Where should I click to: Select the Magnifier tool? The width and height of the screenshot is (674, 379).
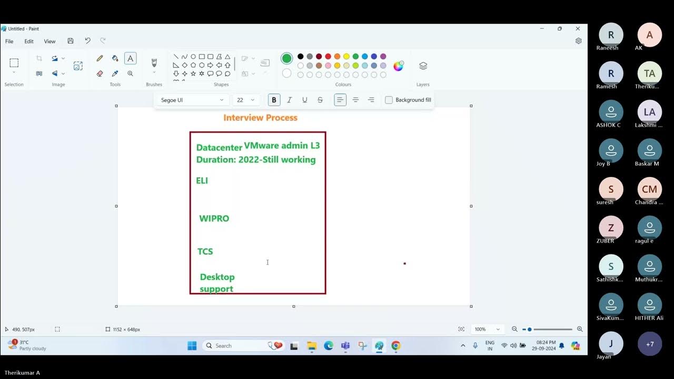(x=130, y=74)
